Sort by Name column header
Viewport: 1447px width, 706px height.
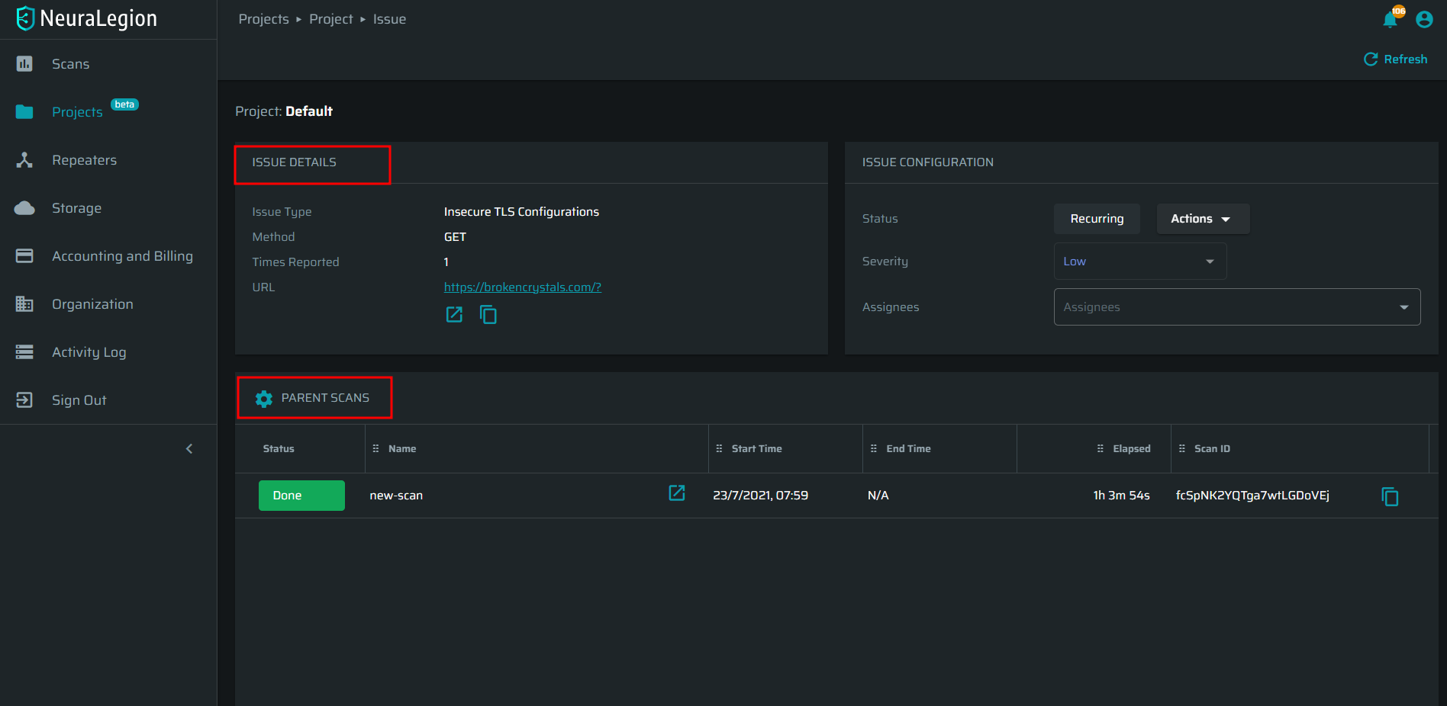[402, 449]
